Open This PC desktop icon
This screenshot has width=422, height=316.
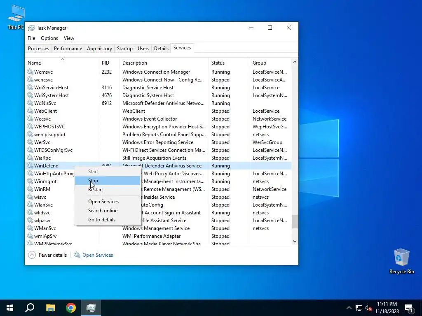pos(16,17)
